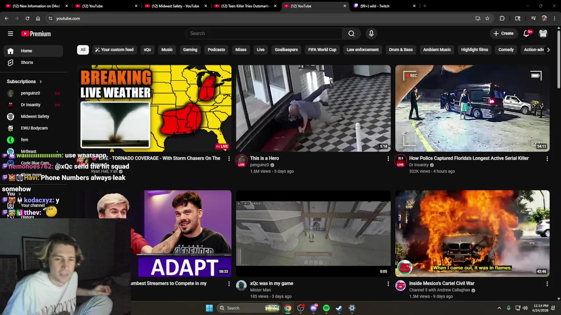561x315 pixels.
Task: Open title How Police Captured Florida's Longest Active Serial Killer
Action: (469, 158)
